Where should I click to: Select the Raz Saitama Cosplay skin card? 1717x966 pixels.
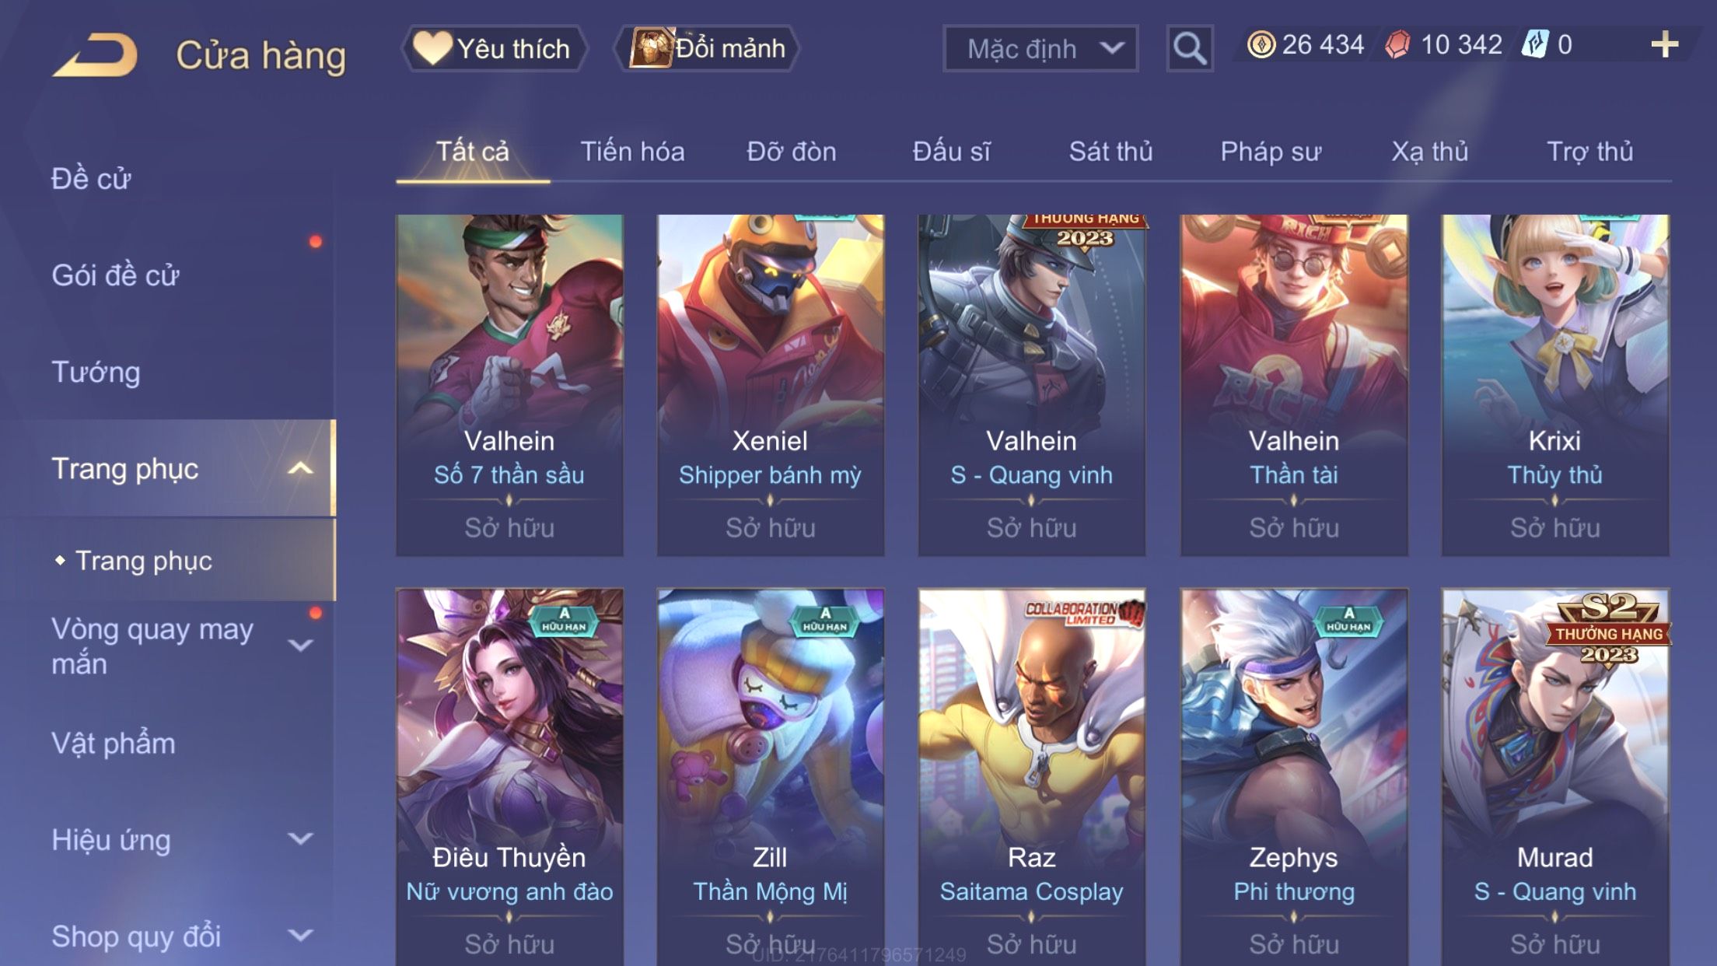(1032, 778)
